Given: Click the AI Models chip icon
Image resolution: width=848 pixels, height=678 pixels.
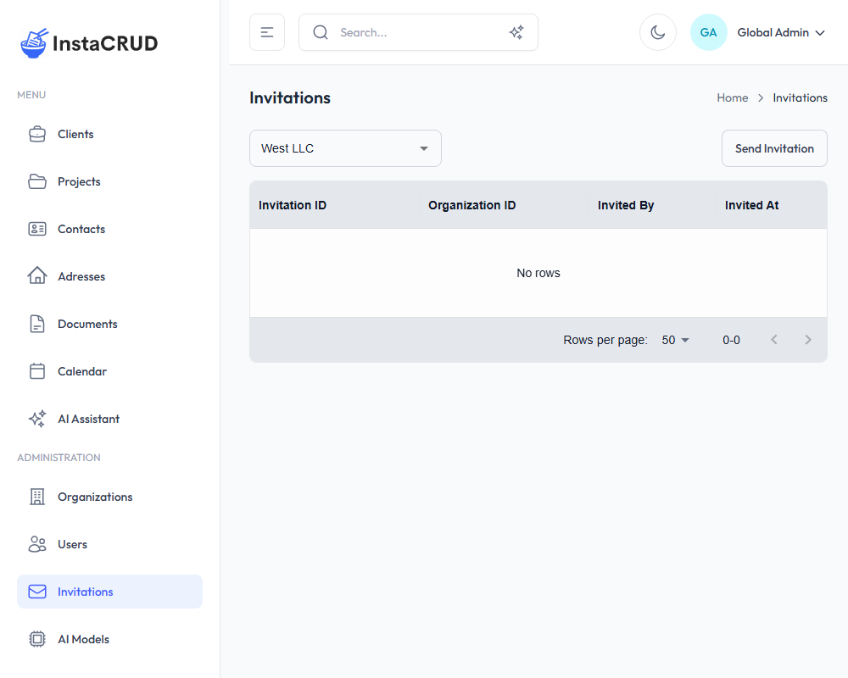Looking at the screenshot, I should [x=37, y=639].
